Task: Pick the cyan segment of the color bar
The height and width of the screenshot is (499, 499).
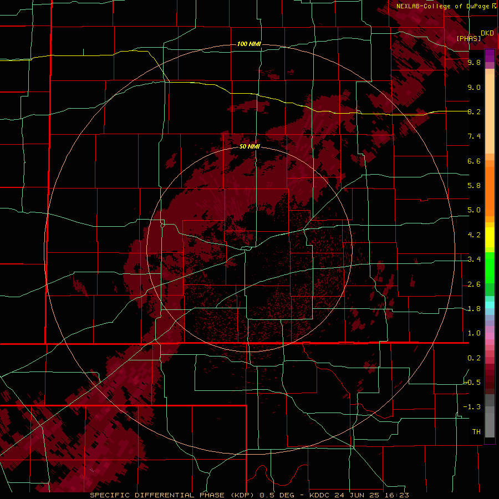Action: [490, 305]
